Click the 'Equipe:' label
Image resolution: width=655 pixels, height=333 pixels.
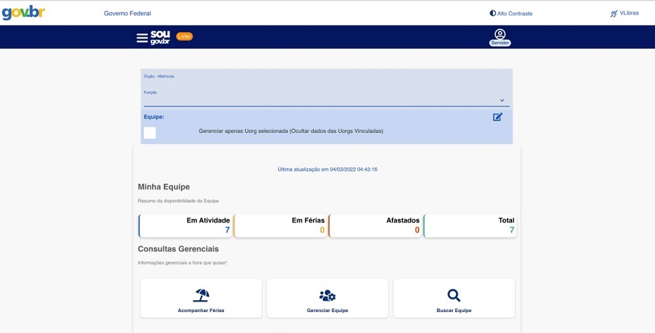point(154,117)
